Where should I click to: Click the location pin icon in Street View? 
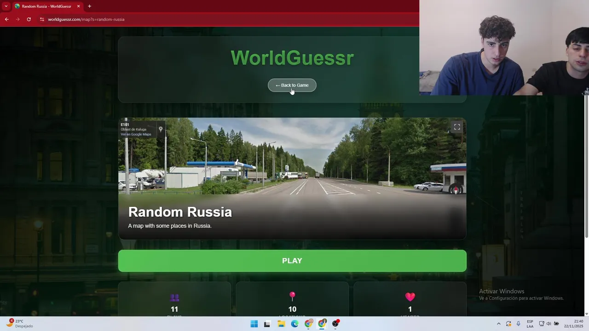[x=161, y=129]
